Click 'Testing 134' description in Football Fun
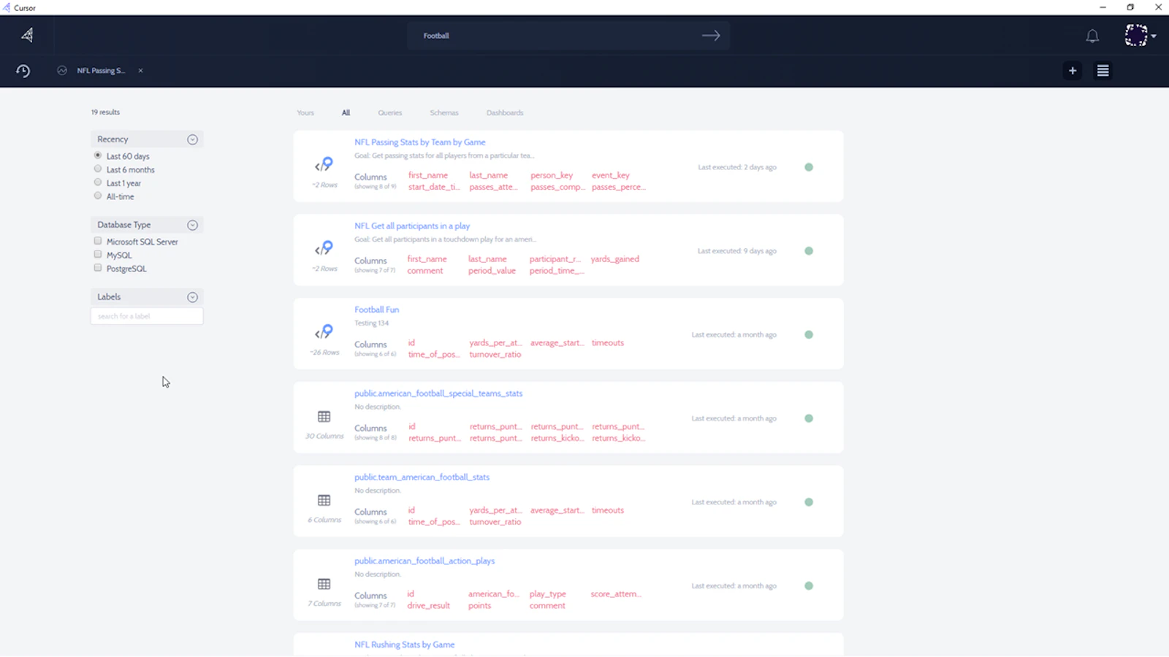1169x657 pixels. tap(372, 323)
